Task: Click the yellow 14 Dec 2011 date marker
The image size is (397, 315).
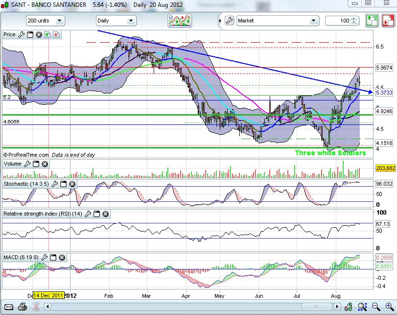Action: 48,295
